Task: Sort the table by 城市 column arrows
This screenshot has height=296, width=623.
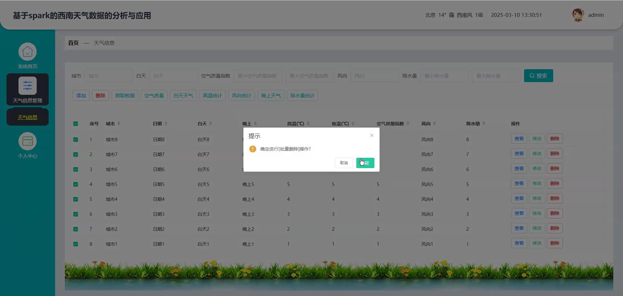Action: [119, 124]
